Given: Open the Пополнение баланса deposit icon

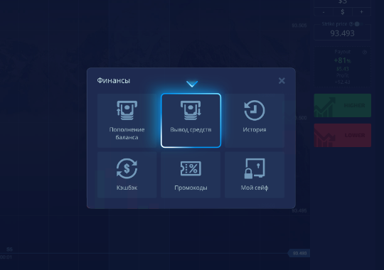Looking at the screenshot, I should [x=127, y=110].
